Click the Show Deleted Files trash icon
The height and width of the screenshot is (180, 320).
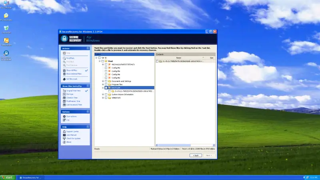(x=64, y=74)
